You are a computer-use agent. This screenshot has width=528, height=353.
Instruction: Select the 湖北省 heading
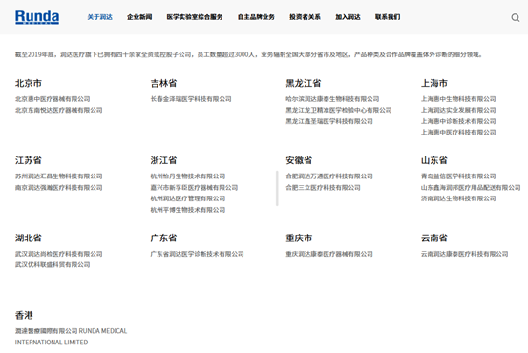click(29, 239)
